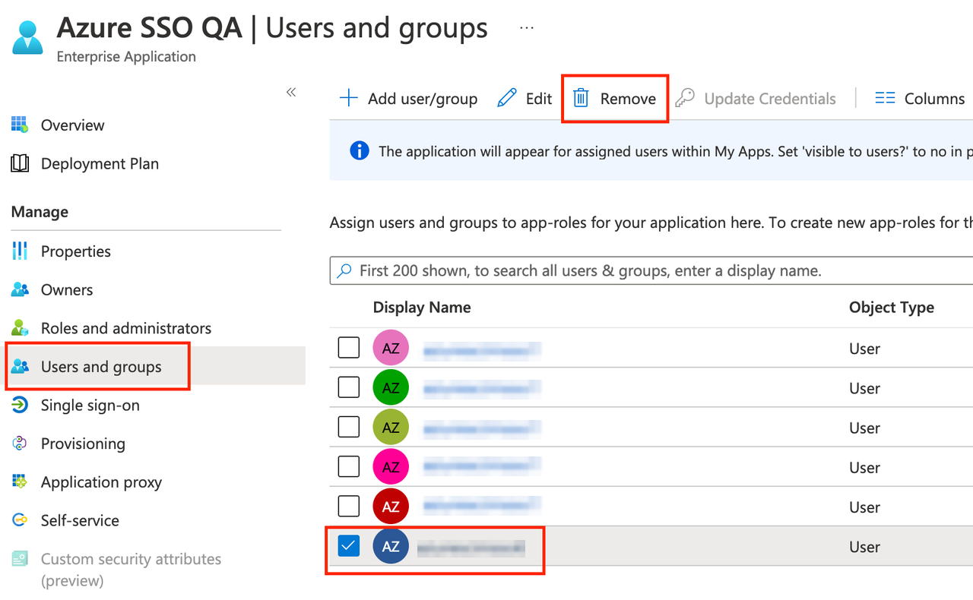Viewport: 973px width, 600px height.
Task: Click the magenta AZ avatar
Action: point(391,466)
